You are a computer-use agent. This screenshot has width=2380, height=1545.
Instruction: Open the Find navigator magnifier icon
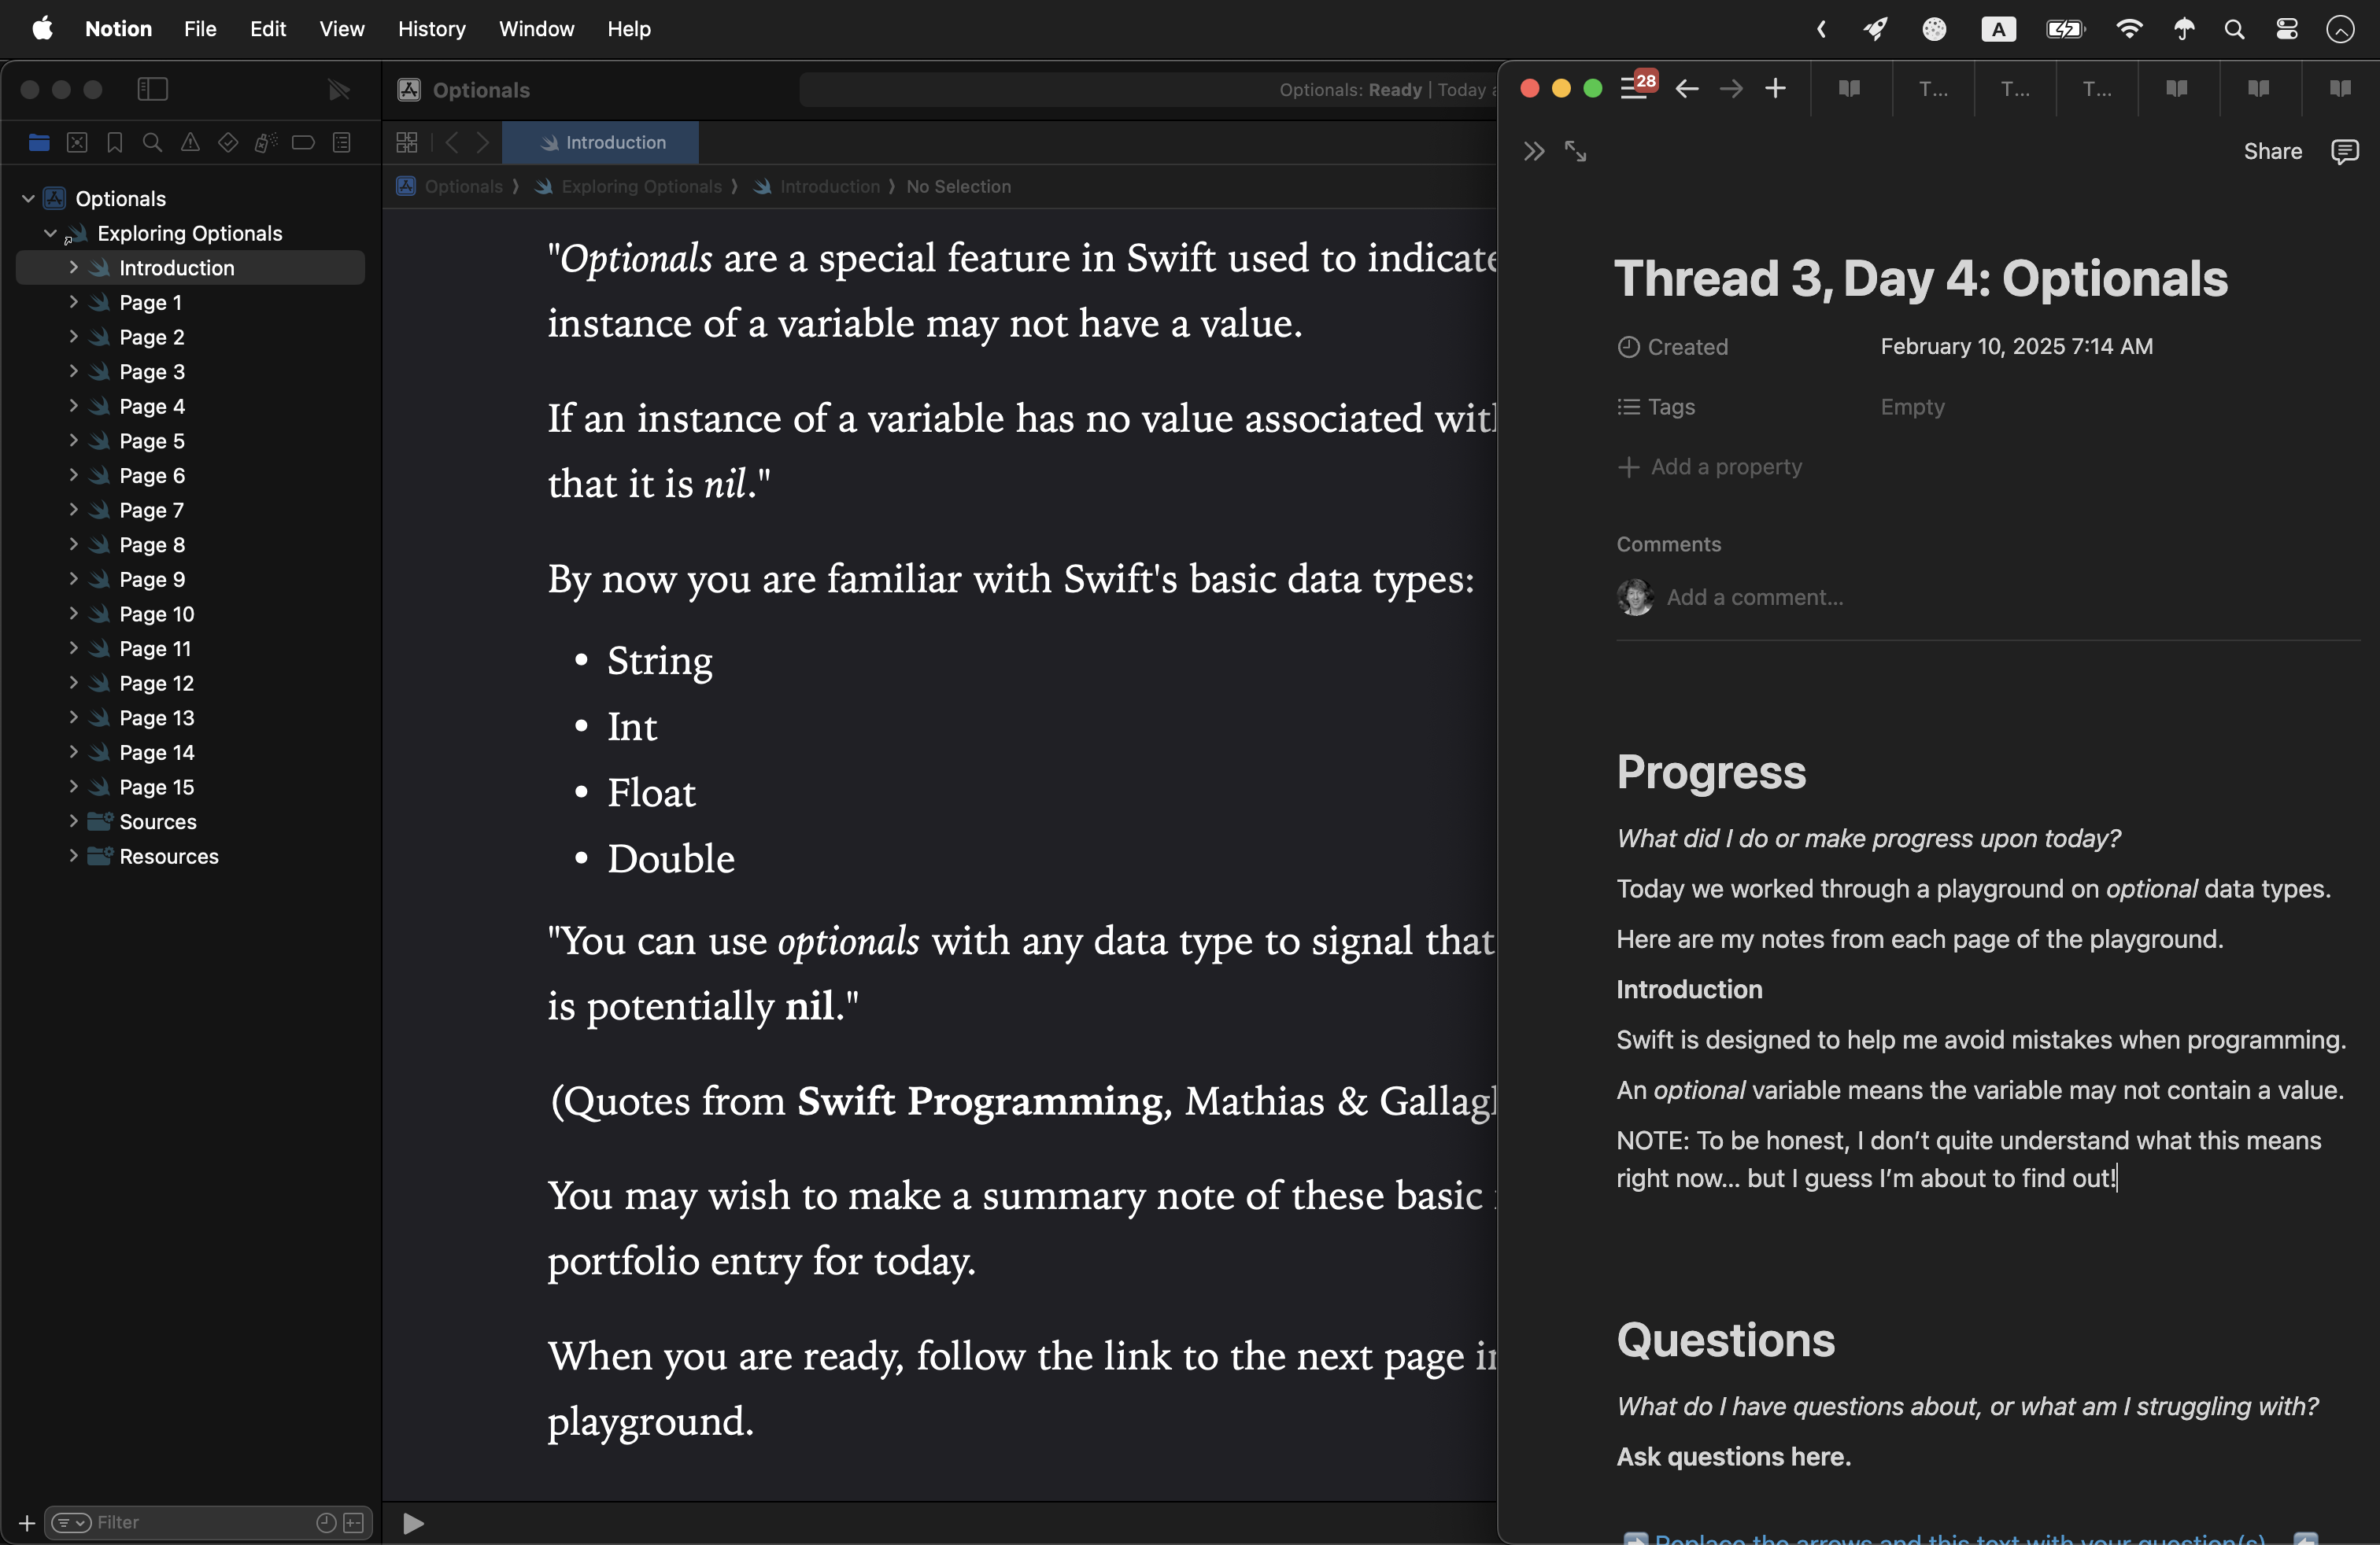point(152,143)
